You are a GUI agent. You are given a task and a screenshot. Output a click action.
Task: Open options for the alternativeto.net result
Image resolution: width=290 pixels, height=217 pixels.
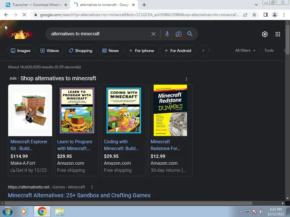pyautogui.click(x=92, y=187)
